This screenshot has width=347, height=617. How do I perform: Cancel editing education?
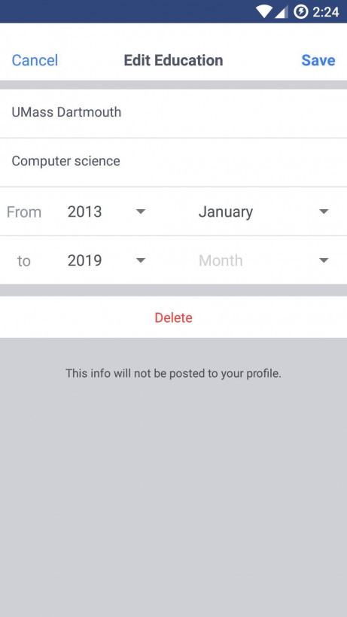(x=35, y=60)
